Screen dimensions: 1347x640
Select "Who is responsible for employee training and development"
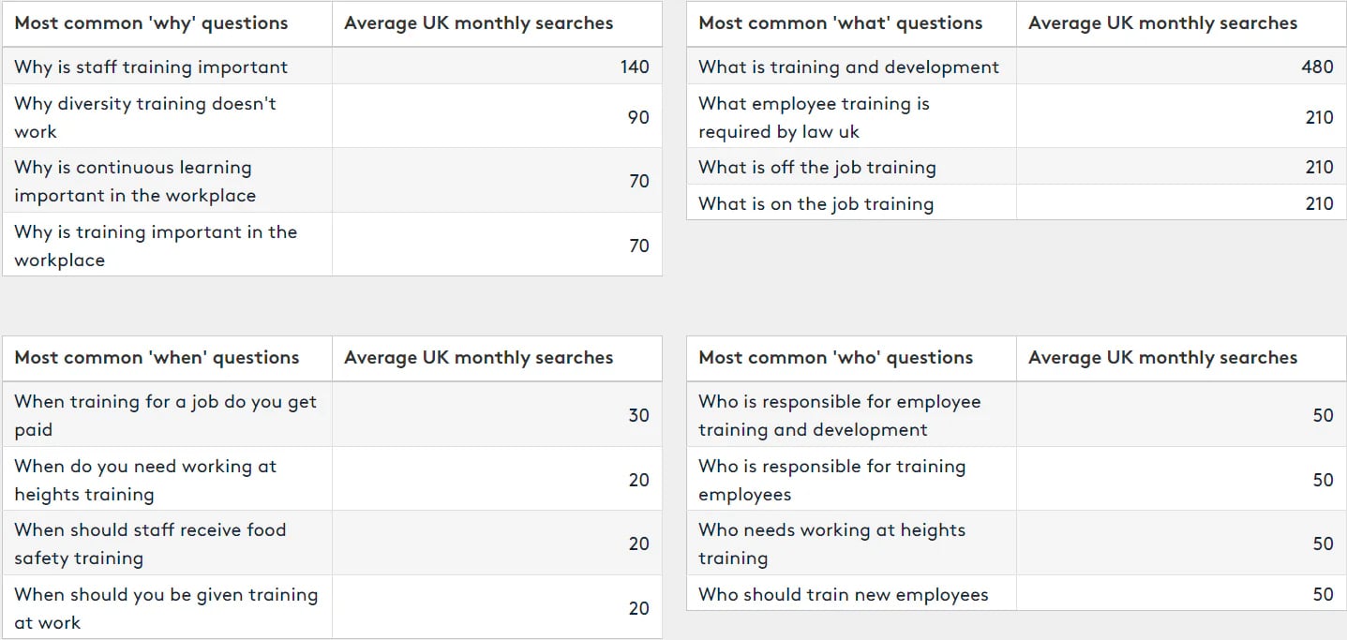pyautogui.click(x=839, y=415)
